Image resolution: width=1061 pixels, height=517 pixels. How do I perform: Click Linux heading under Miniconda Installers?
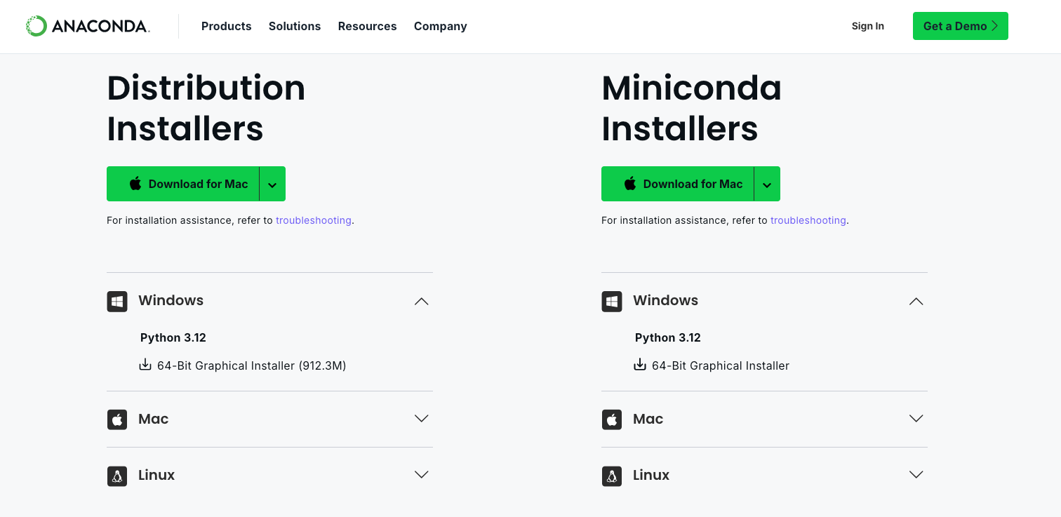pos(651,475)
